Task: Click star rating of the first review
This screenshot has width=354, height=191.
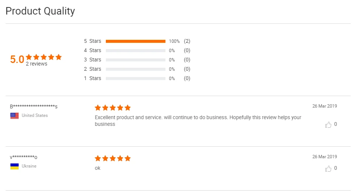Action: click(x=113, y=108)
